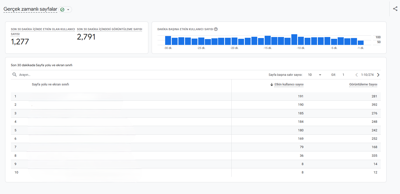The height and width of the screenshot is (194, 400).
Task: Click the last bar at -1 dk.
Action: 361,43
